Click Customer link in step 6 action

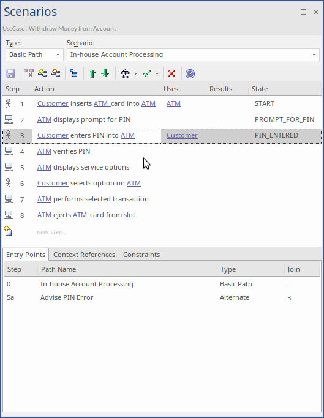[53, 183]
